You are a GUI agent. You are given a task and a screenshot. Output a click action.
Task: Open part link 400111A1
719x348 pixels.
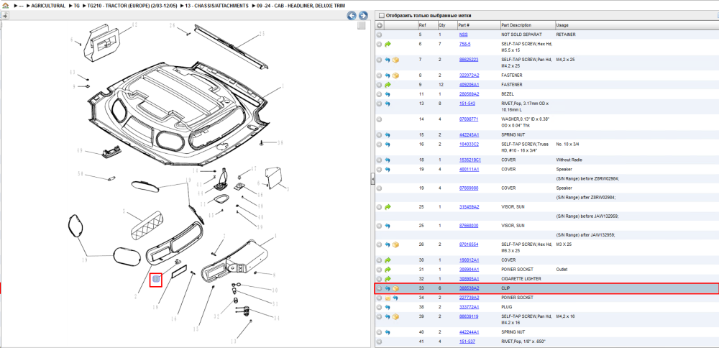point(469,169)
